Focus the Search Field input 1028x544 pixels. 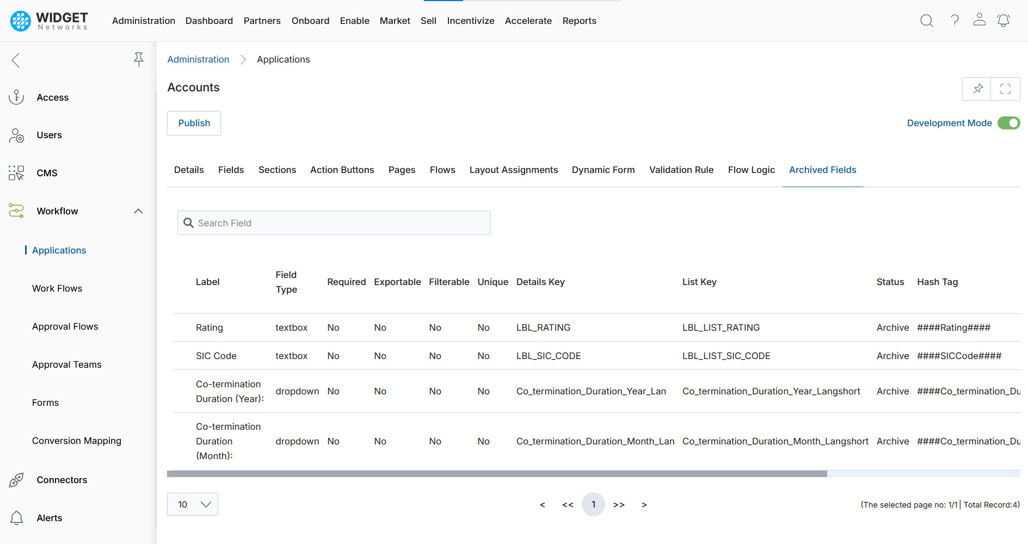[x=334, y=223]
